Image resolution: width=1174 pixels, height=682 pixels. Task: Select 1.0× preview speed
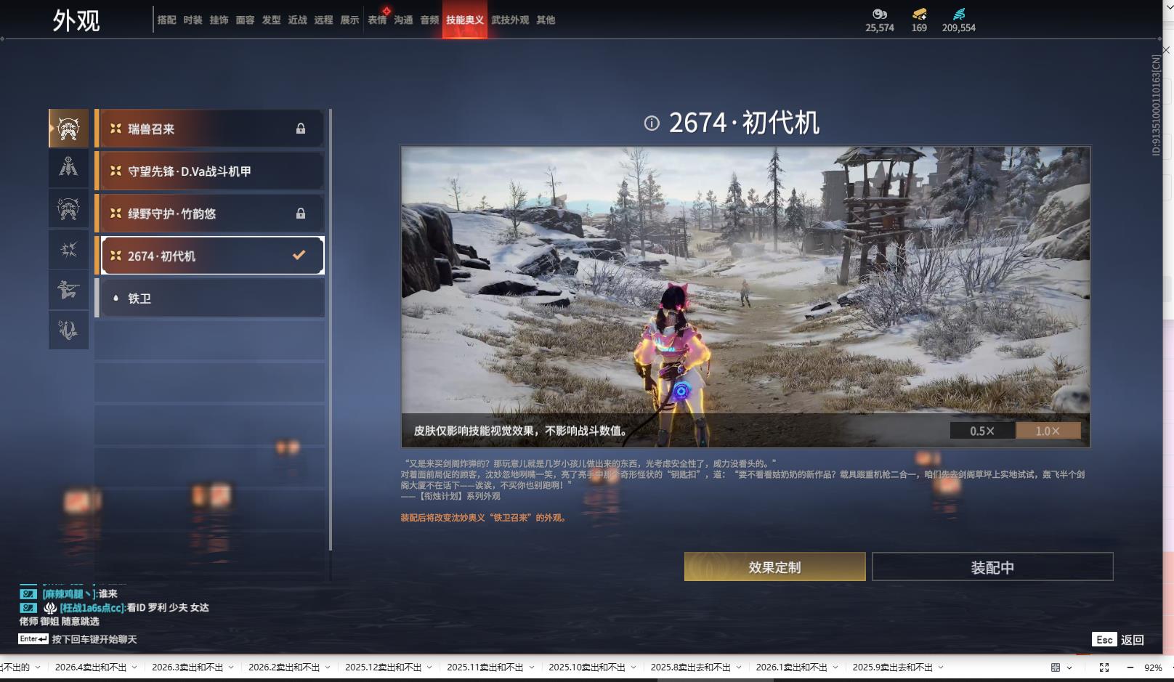pyautogui.click(x=1048, y=431)
